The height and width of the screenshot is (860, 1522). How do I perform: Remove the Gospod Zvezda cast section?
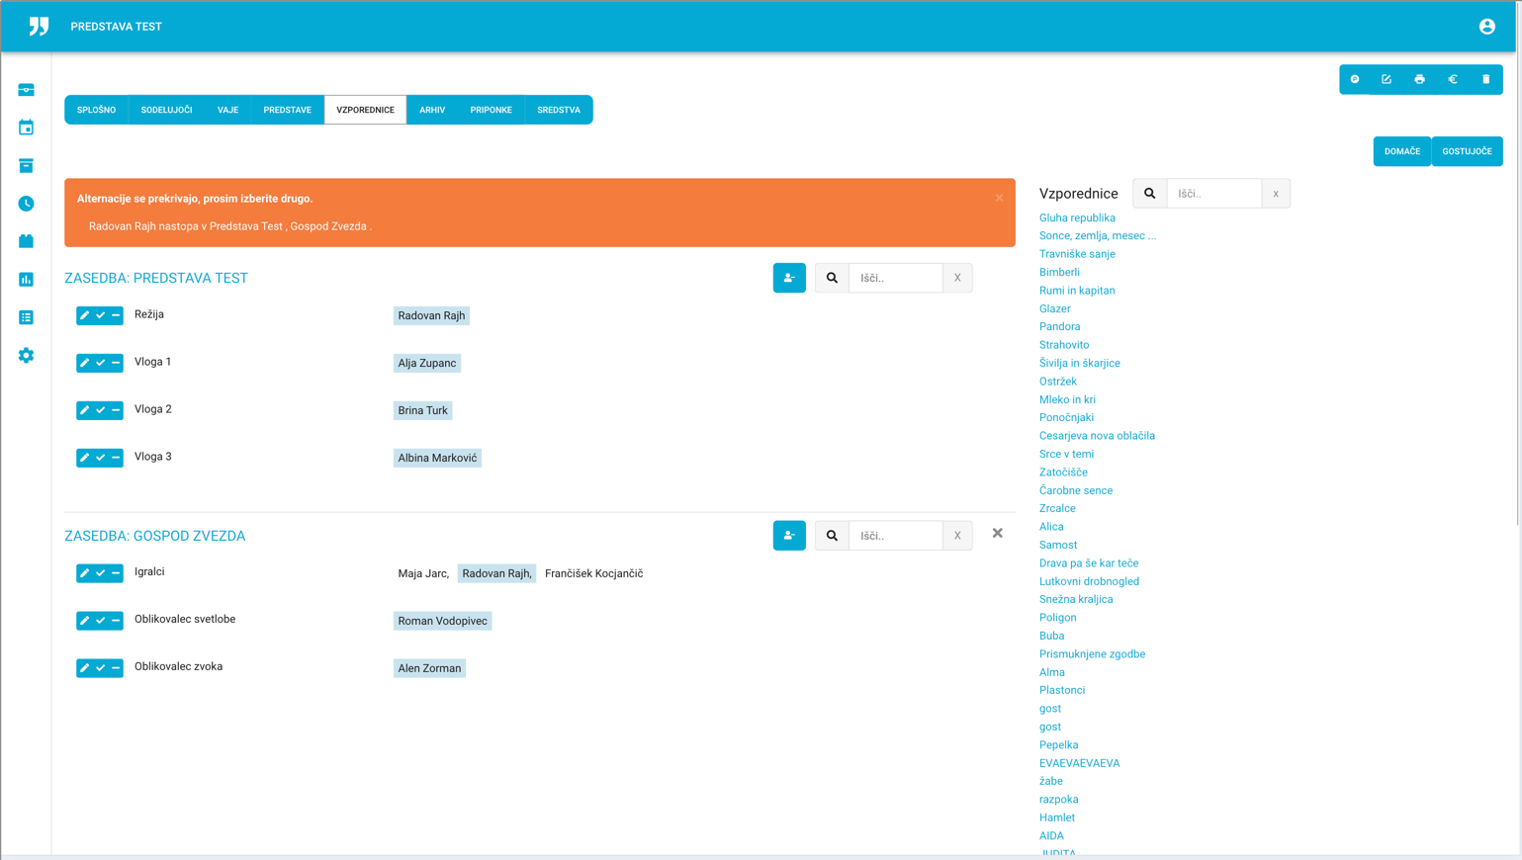click(x=997, y=534)
